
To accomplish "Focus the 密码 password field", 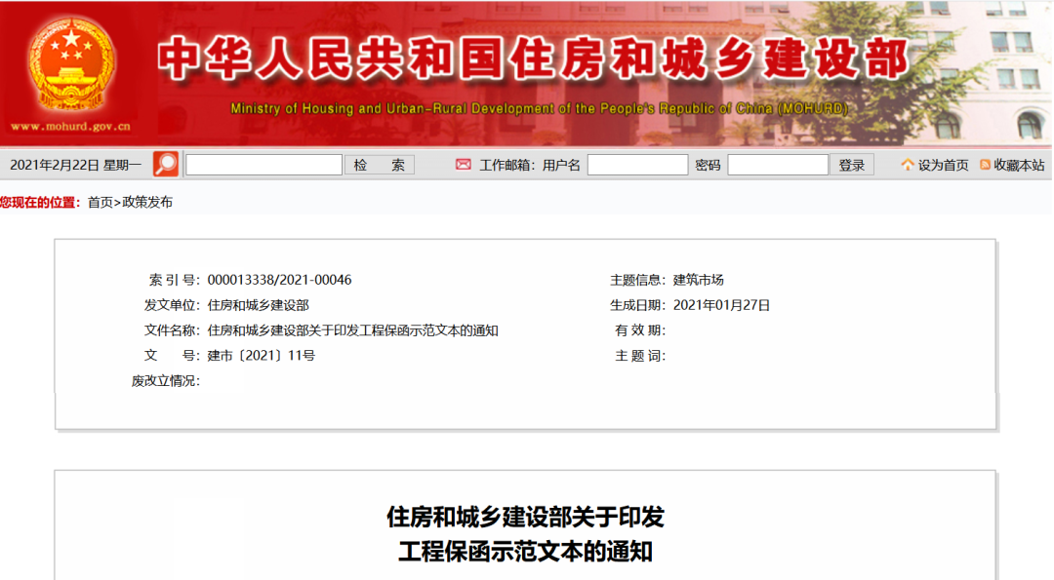I will [x=778, y=165].
